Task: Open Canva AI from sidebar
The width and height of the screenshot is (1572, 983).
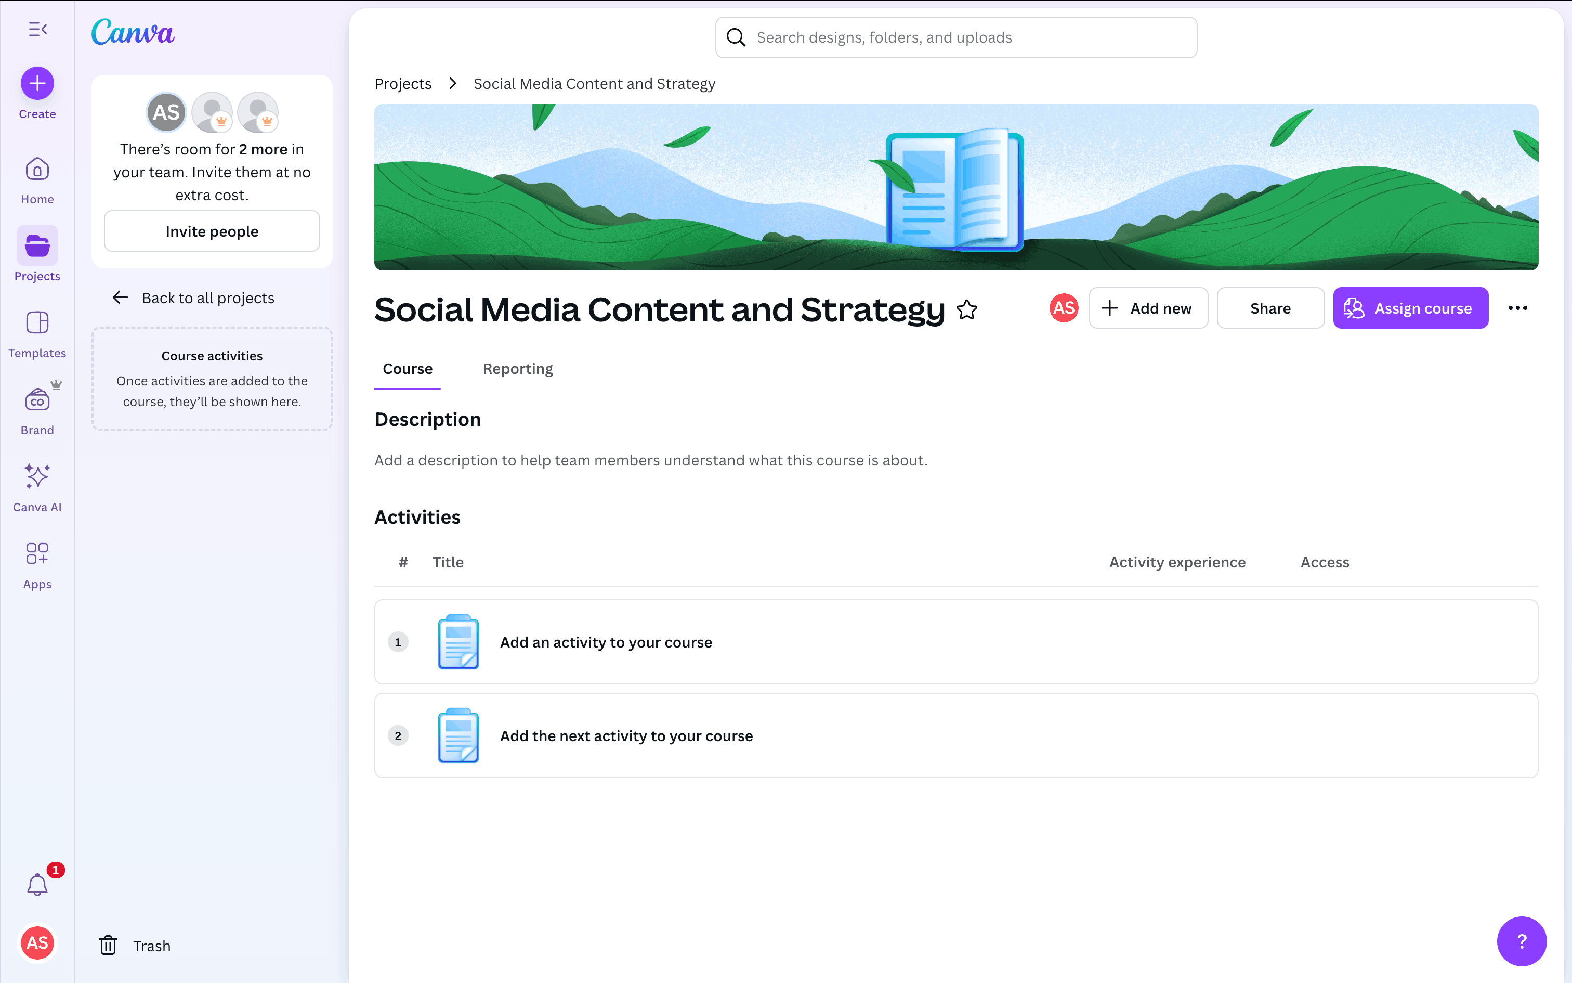Action: [x=37, y=487]
